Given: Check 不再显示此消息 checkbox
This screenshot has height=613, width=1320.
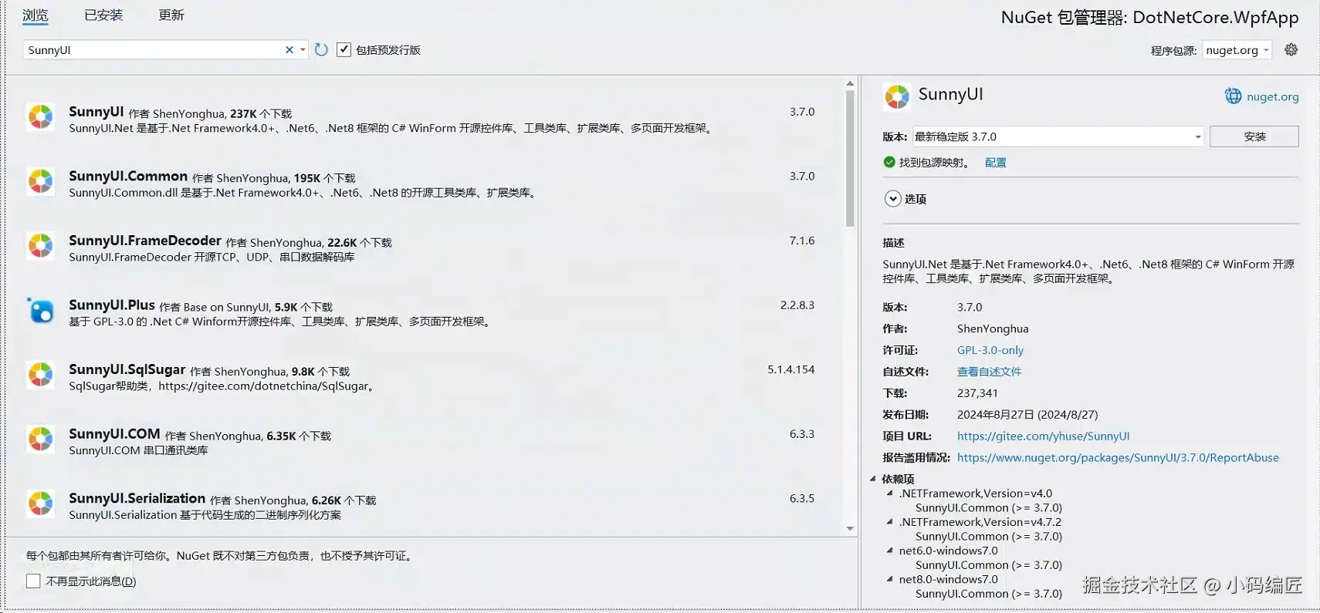Looking at the screenshot, I should (33, 581).
